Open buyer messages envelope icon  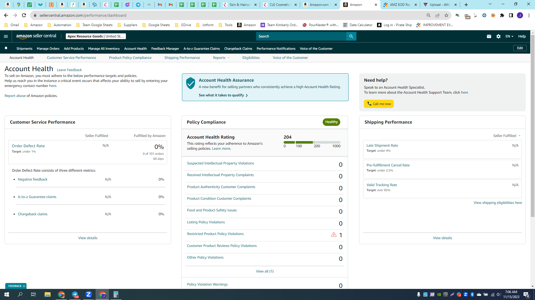(489, 36)
